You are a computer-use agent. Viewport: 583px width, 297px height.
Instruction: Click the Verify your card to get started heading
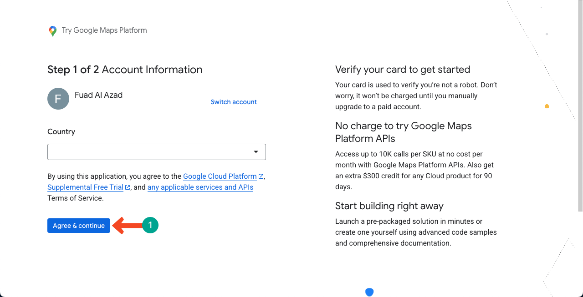[403, 70]
